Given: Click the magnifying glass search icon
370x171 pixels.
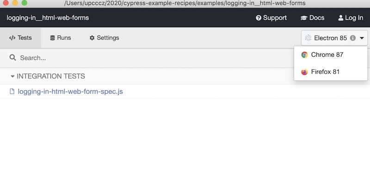Looking at the screenshot, I should [13, 58].
